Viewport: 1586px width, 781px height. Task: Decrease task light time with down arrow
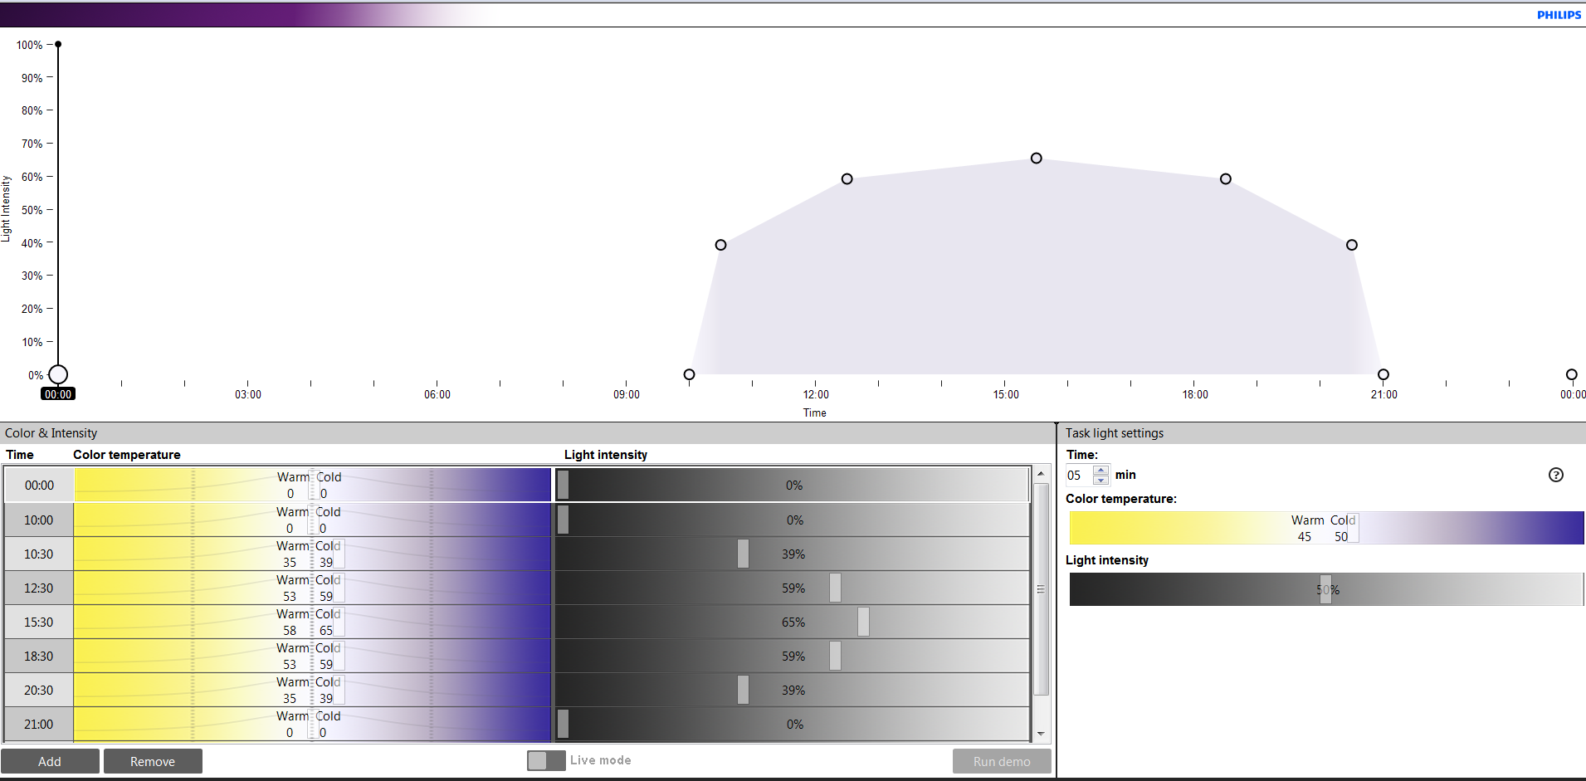click(1100, 480)
